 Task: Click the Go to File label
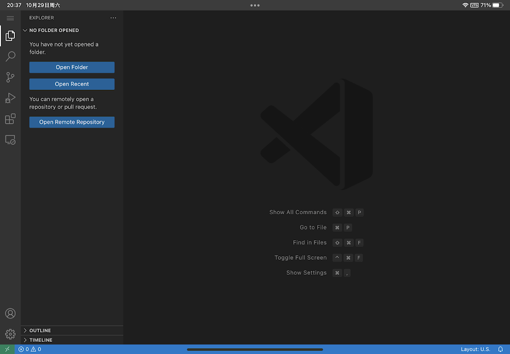pyautogui.click(x=313, y=227)
